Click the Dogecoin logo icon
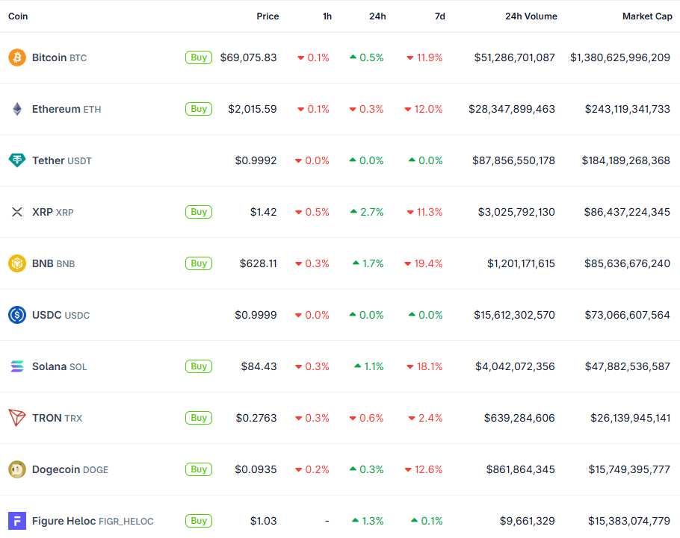This screenshot has height=538, width=680. 16,469
